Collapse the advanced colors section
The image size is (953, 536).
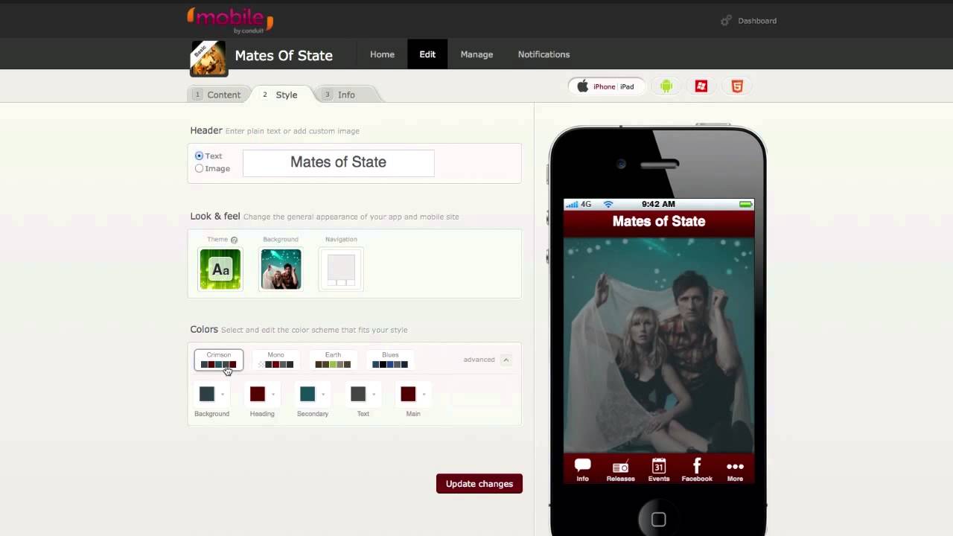tap(506, 360)
